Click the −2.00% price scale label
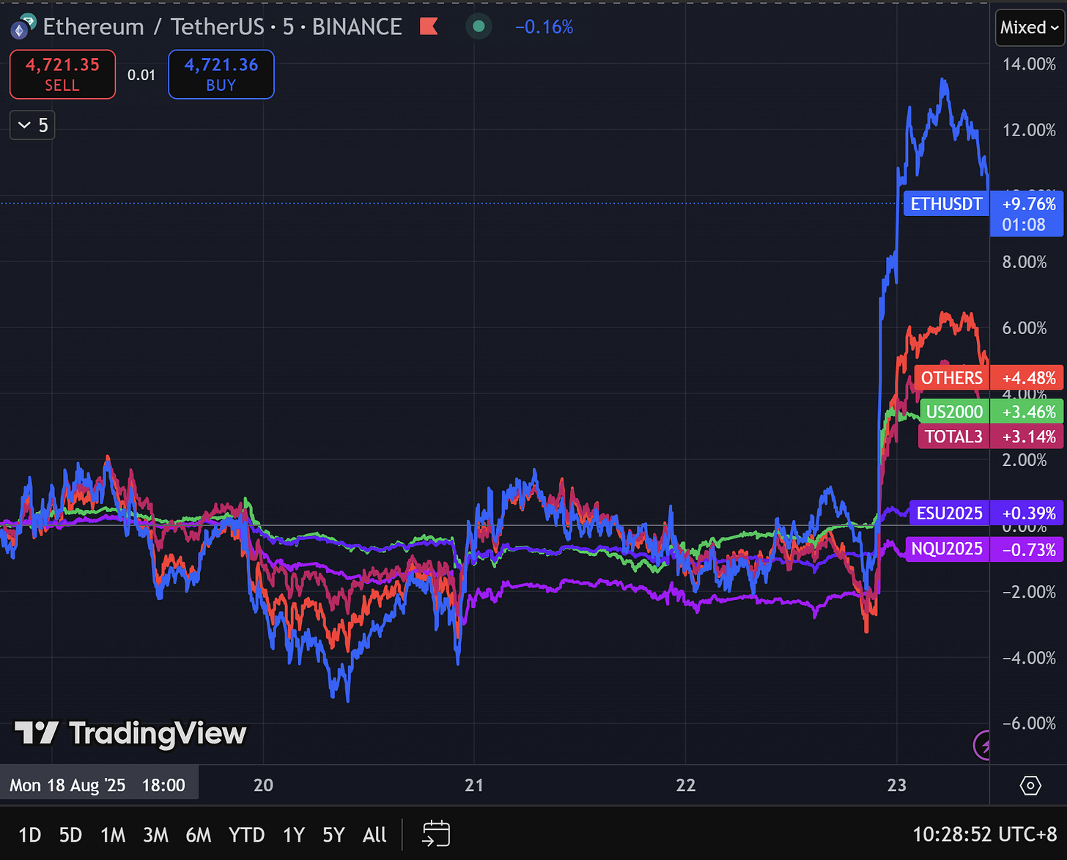Viewport: 1067px width, 860px height. point(1029,591)
